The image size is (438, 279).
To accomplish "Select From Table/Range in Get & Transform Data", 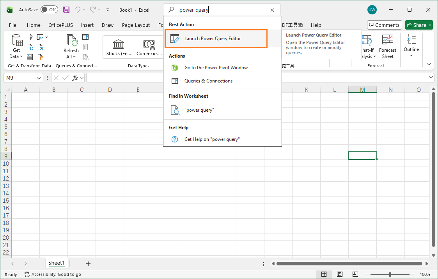I will 30,56.
